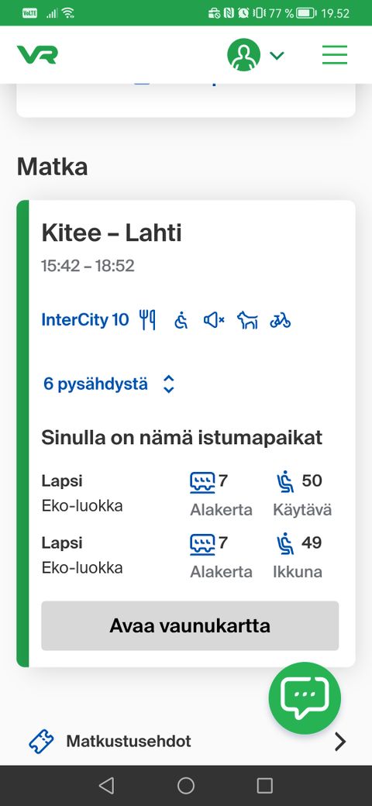Open the user profile avatar
The width and height of the screenshot is (372, 806).
point(243,54)
